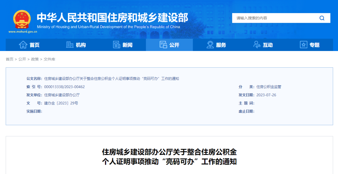Click the person-arrows icon beside 互动

[257, 45]
